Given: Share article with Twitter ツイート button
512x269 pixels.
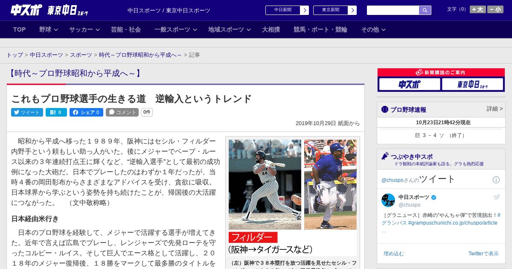Looking at the screenshot, I should 27,112.
